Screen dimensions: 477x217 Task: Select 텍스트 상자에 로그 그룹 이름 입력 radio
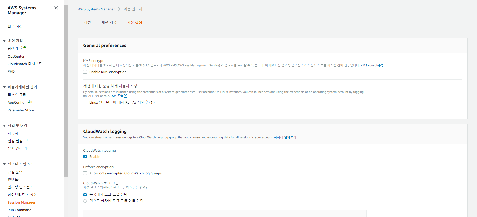(x=85, y=201)
